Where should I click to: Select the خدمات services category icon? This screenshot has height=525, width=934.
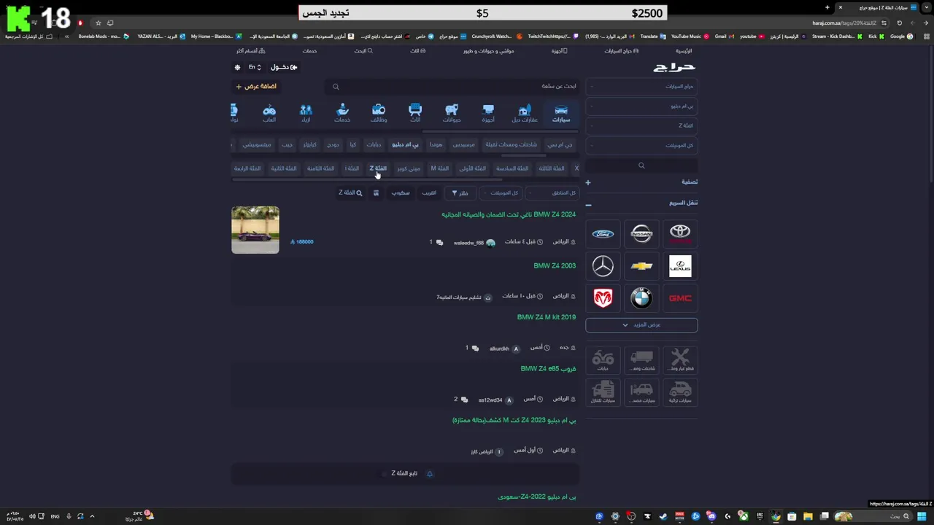342,113
